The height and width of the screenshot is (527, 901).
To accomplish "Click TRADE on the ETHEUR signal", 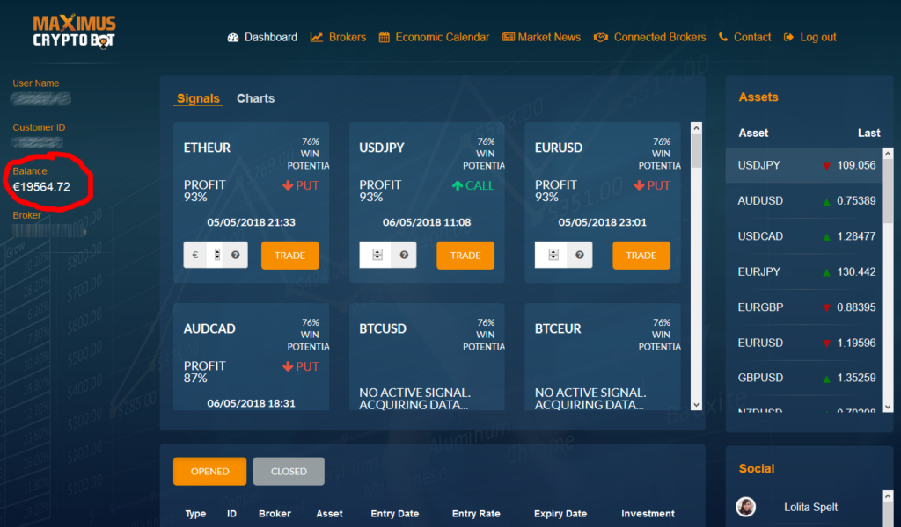I will (290, 256).
